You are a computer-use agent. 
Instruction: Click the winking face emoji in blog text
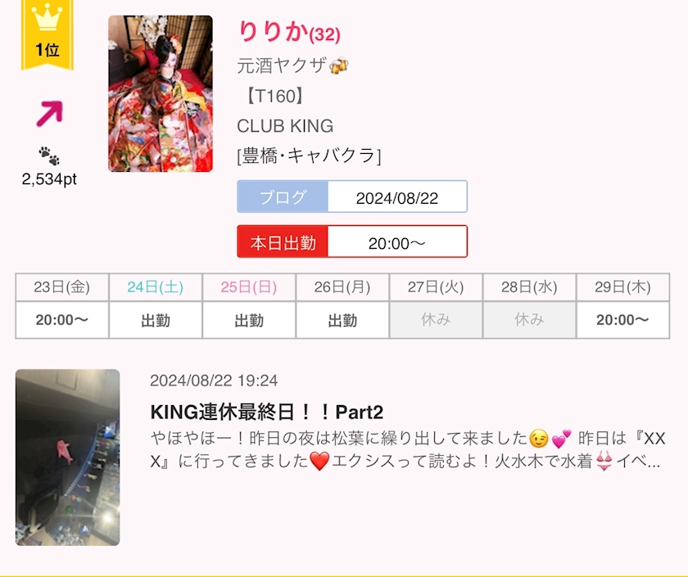539,439
